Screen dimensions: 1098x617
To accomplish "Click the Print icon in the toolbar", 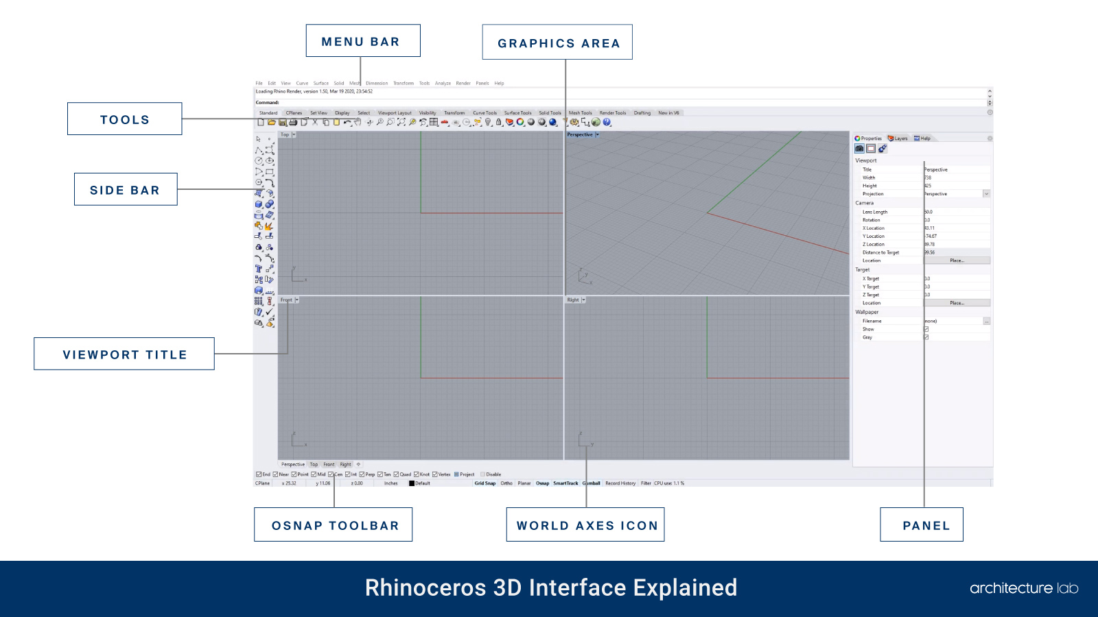I will [x=293, y=123].
